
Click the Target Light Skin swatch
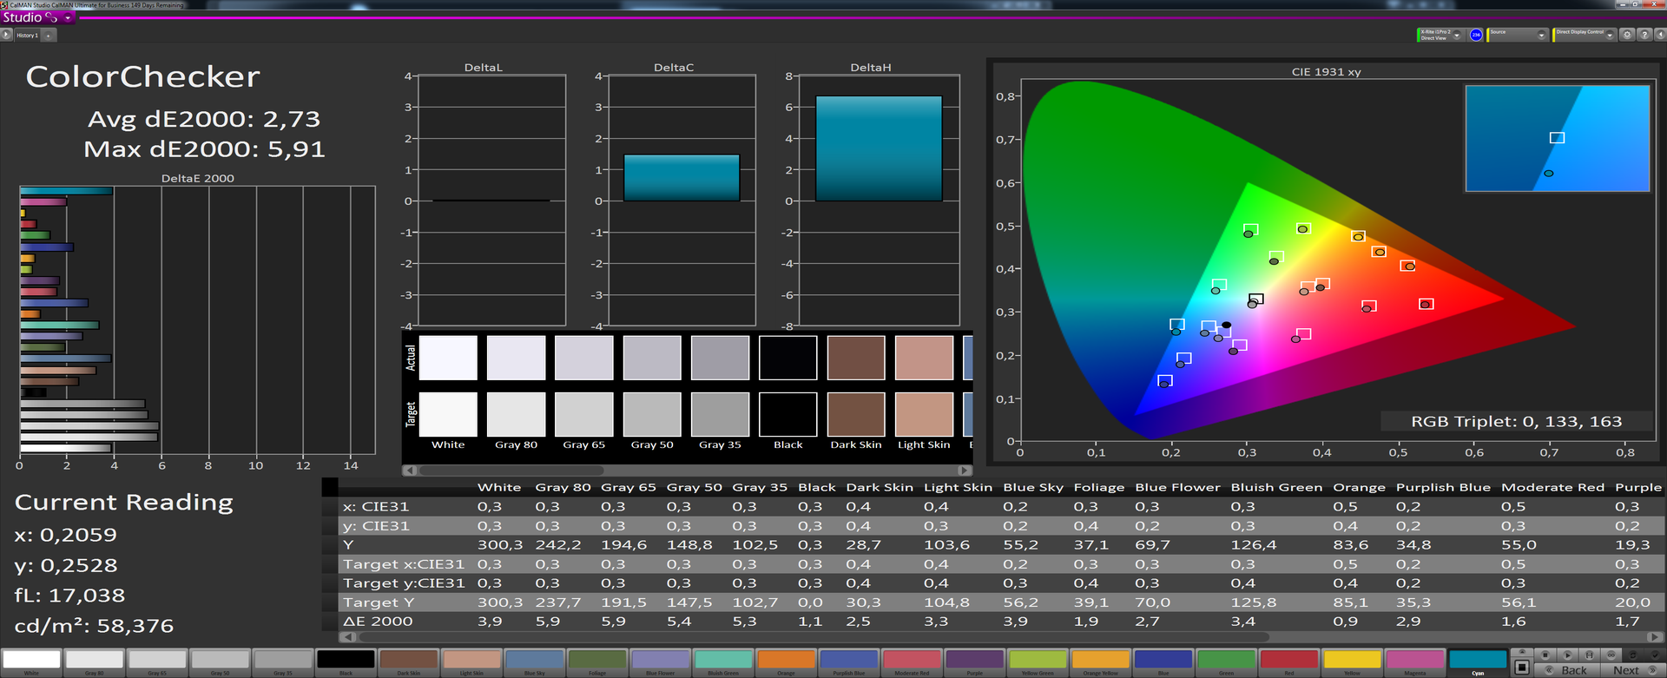tap(924, 414)
